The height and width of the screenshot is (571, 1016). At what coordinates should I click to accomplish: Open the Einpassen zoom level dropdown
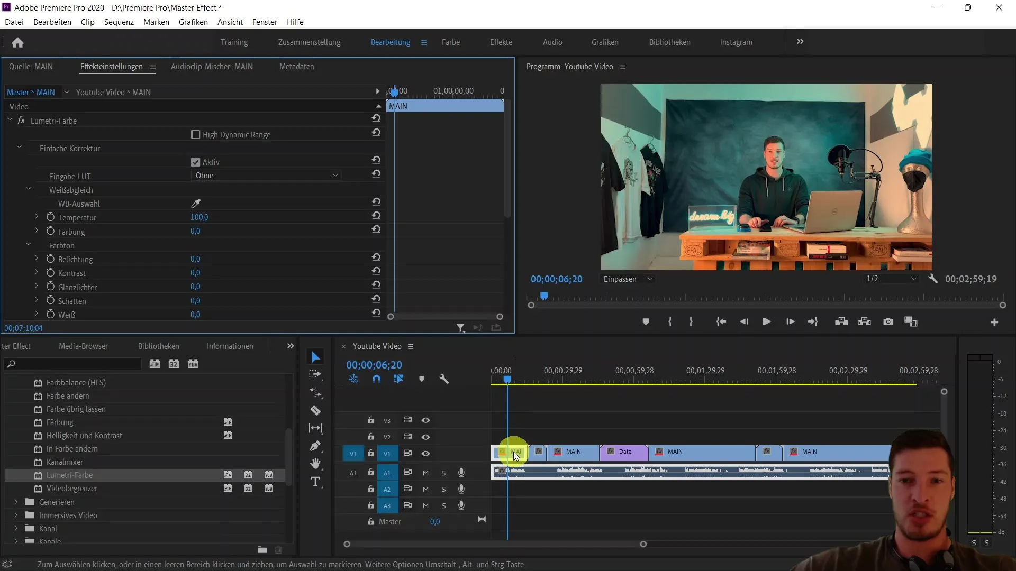tap(628, 279)
